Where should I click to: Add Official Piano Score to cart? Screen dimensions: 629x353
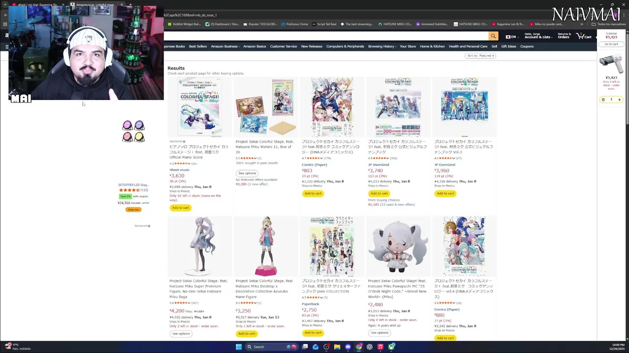pos(180,207)
